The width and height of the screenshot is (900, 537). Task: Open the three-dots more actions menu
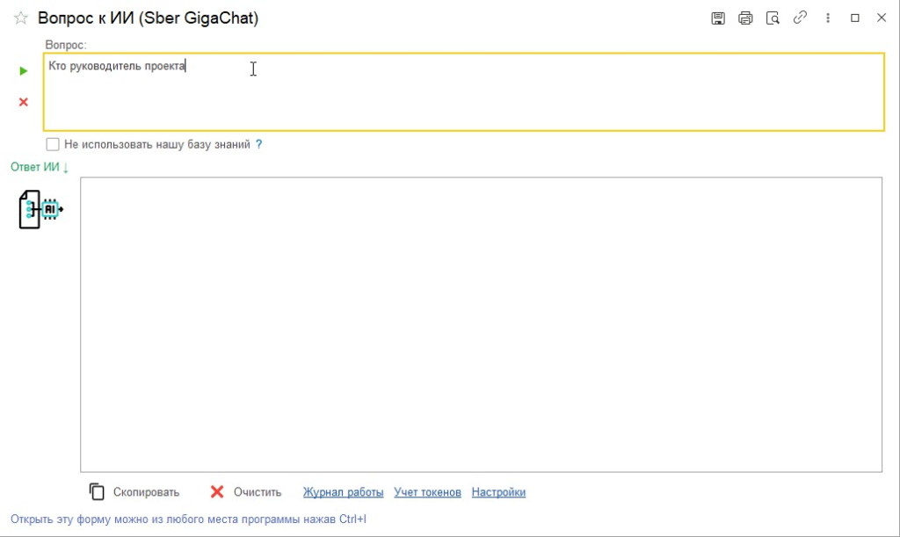coord(828,18)
